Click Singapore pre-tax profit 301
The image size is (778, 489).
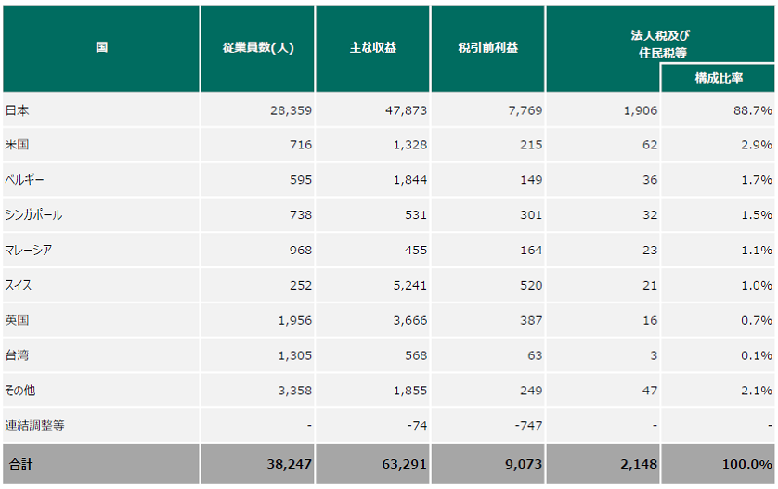point(531,214)
